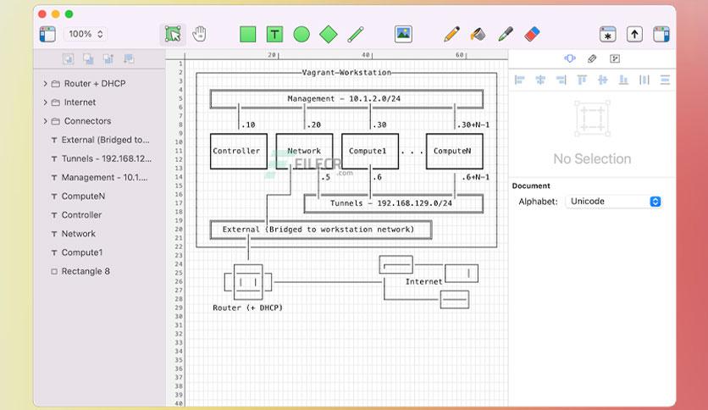Click the Export upload-arrow icon
Screen dimensions: 708x410
click(x=634, y=35)
